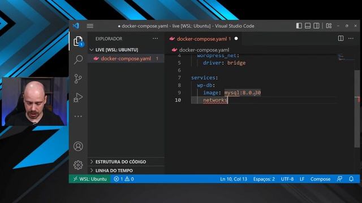This screenshot has height=203, width=362.
Task: Open the hamburger application menu
Action: coord(90,26)
